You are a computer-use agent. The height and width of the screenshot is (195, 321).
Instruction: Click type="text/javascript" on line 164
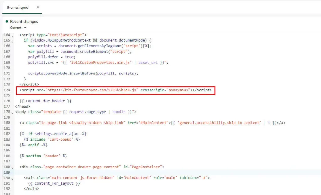[61, 35]
